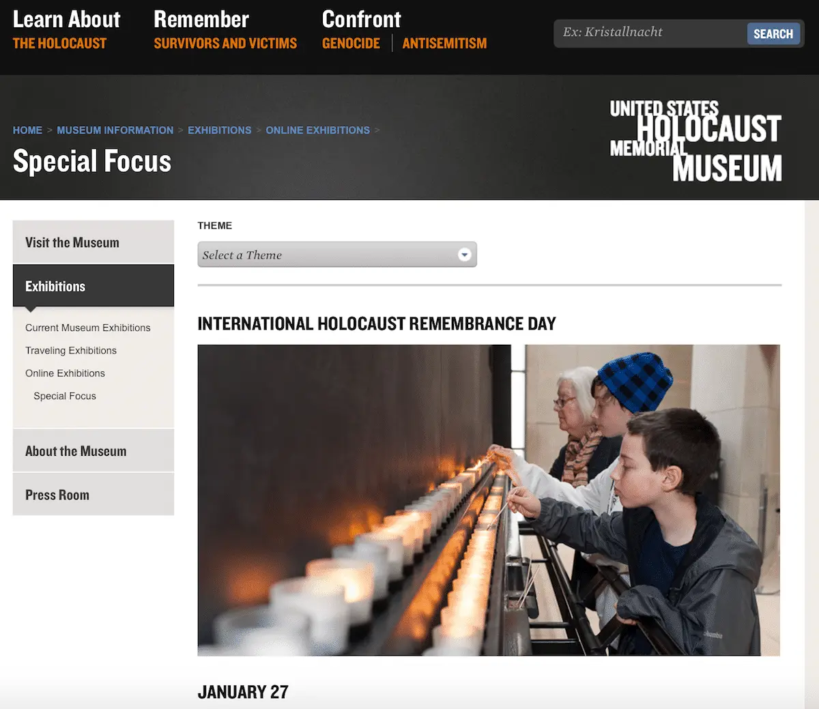This screenshot has height=709, width=819.
Task: Open the Press Room sidebar item
Action: (x=94, y=495)
